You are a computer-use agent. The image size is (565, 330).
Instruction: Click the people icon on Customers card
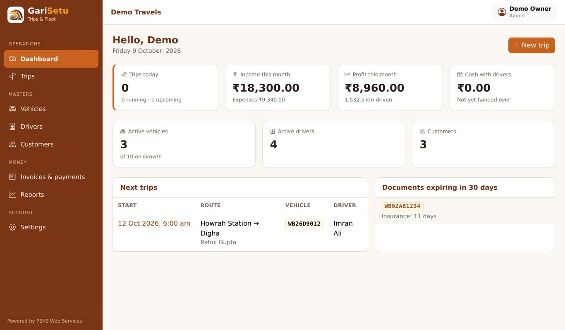tap(422, 132)
